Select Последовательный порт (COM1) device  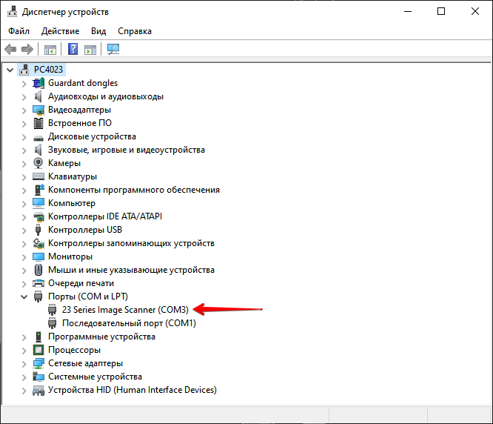(x=129, y=323)
